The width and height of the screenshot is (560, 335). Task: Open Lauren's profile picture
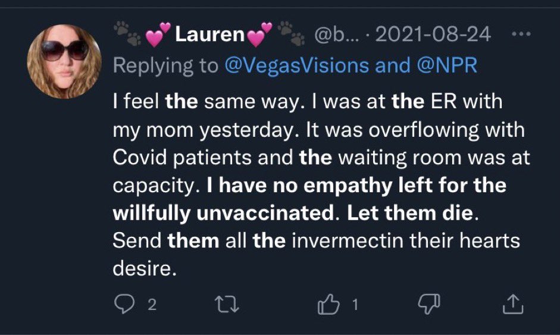coord(62,60)
